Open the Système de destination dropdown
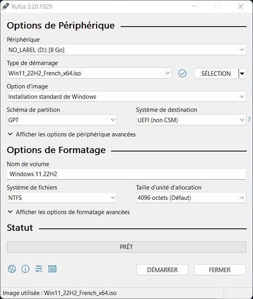 pos(191,120)
